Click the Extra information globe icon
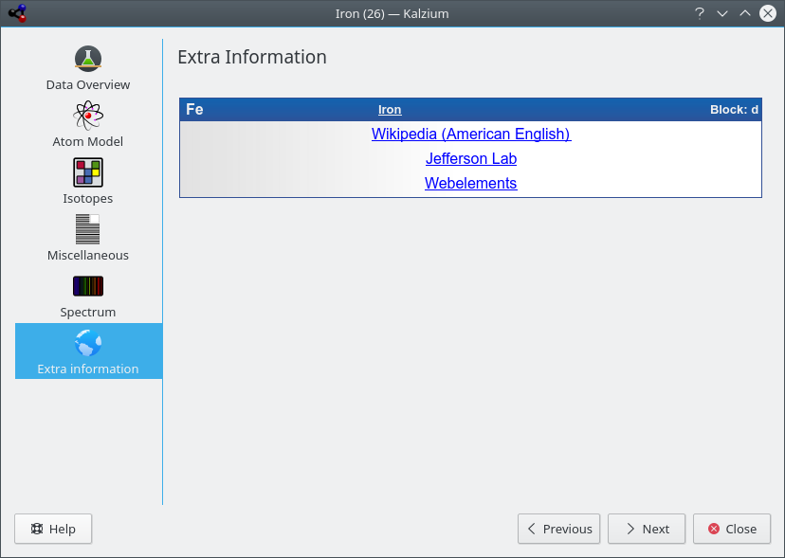 click(88, 343)
